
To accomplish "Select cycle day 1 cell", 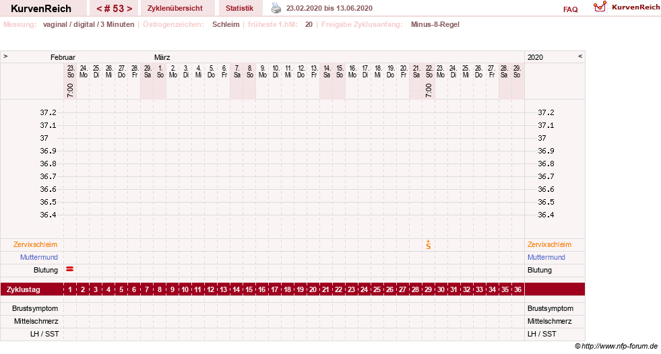I will (x=70, y=289).
